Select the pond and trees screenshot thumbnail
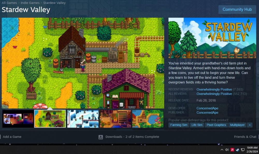The image size is (259, 154). tap(148, 119)
